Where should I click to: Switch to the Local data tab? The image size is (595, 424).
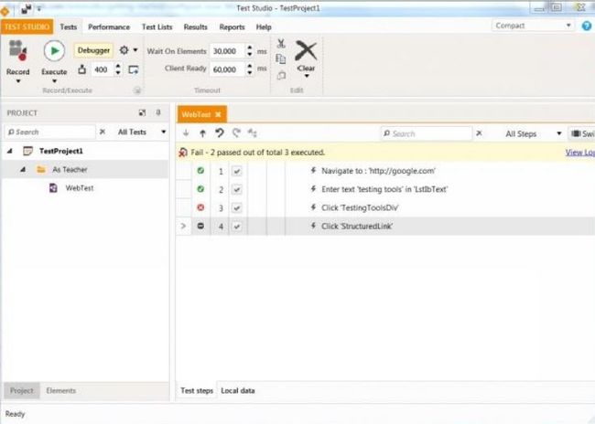(238, 391)
